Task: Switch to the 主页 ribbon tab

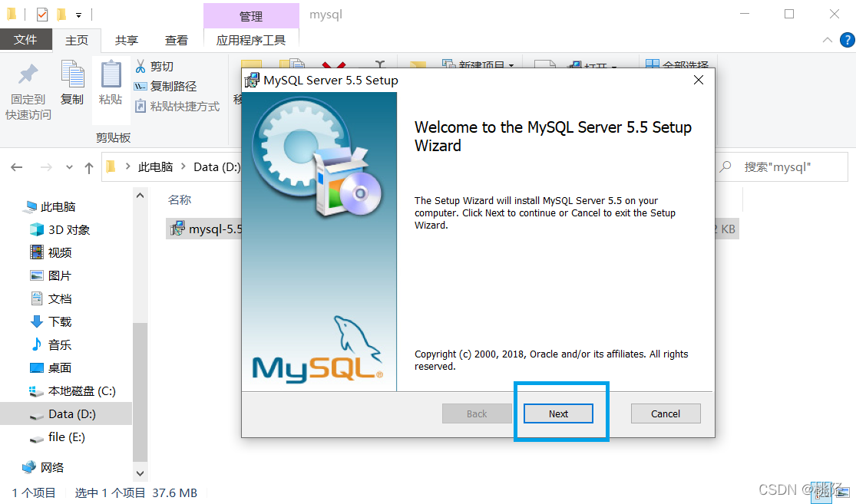Action: 77,41
